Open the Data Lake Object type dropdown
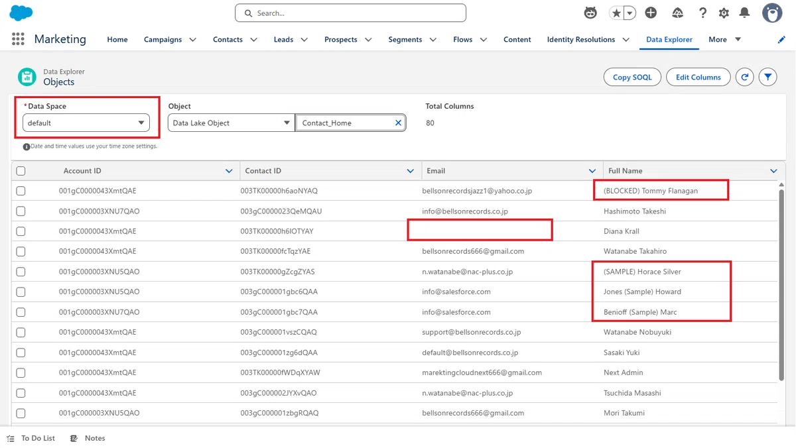This screenshot has width=796, height=448. point(232,123)
